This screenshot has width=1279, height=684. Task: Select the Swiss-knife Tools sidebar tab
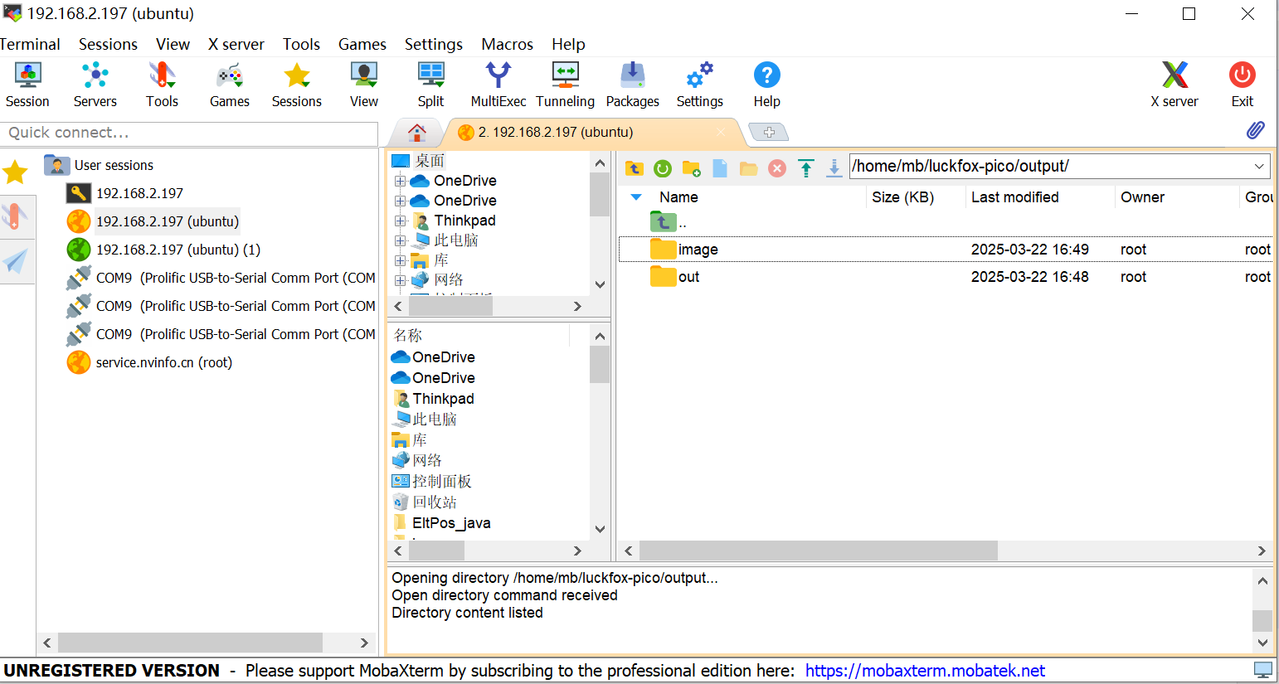tap(16, 216)
